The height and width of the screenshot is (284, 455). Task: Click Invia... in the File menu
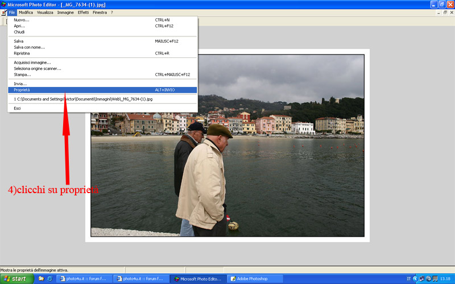click(20, 83)
